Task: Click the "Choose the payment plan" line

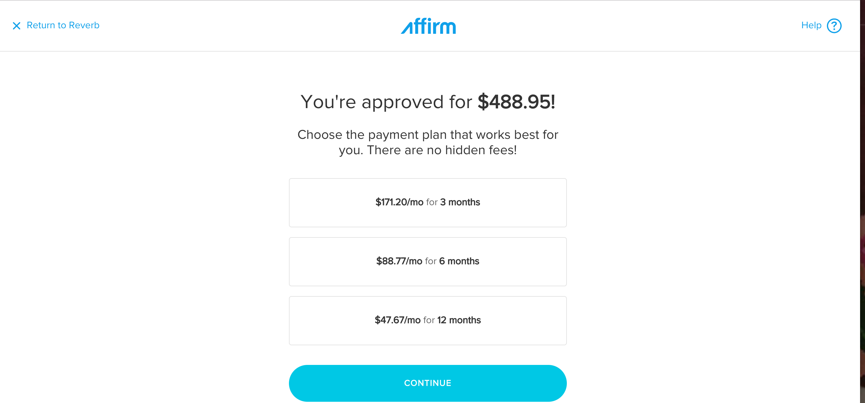Action: coord(428,135)
